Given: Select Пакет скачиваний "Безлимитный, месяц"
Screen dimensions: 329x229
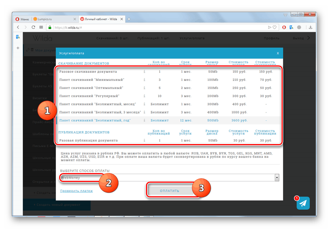Looking at the screenshot, I should pos(169,104).
